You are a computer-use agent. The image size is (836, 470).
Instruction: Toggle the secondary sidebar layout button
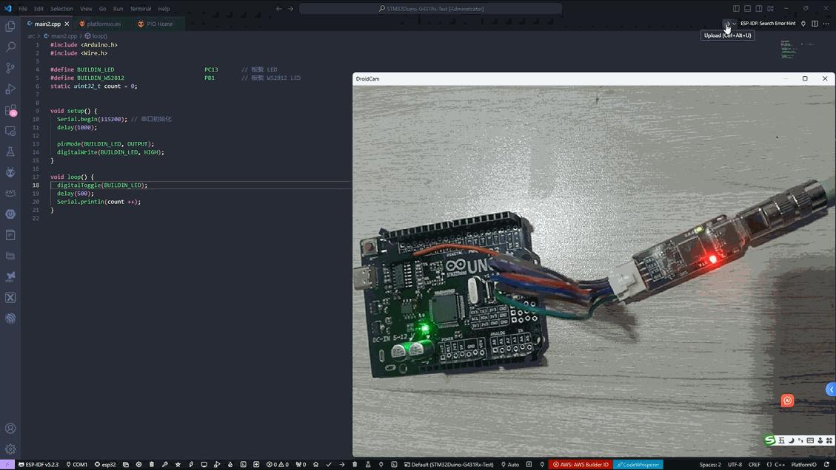[x=759, y=9]
